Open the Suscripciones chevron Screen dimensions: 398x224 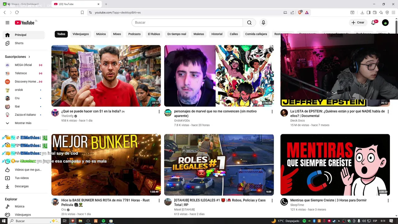pyautogui.click(x=29, y=57)
